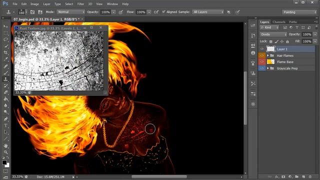The image size is (320, 180).
Task: Open the Painting workspace dropdown
Action: coord(299,12)
